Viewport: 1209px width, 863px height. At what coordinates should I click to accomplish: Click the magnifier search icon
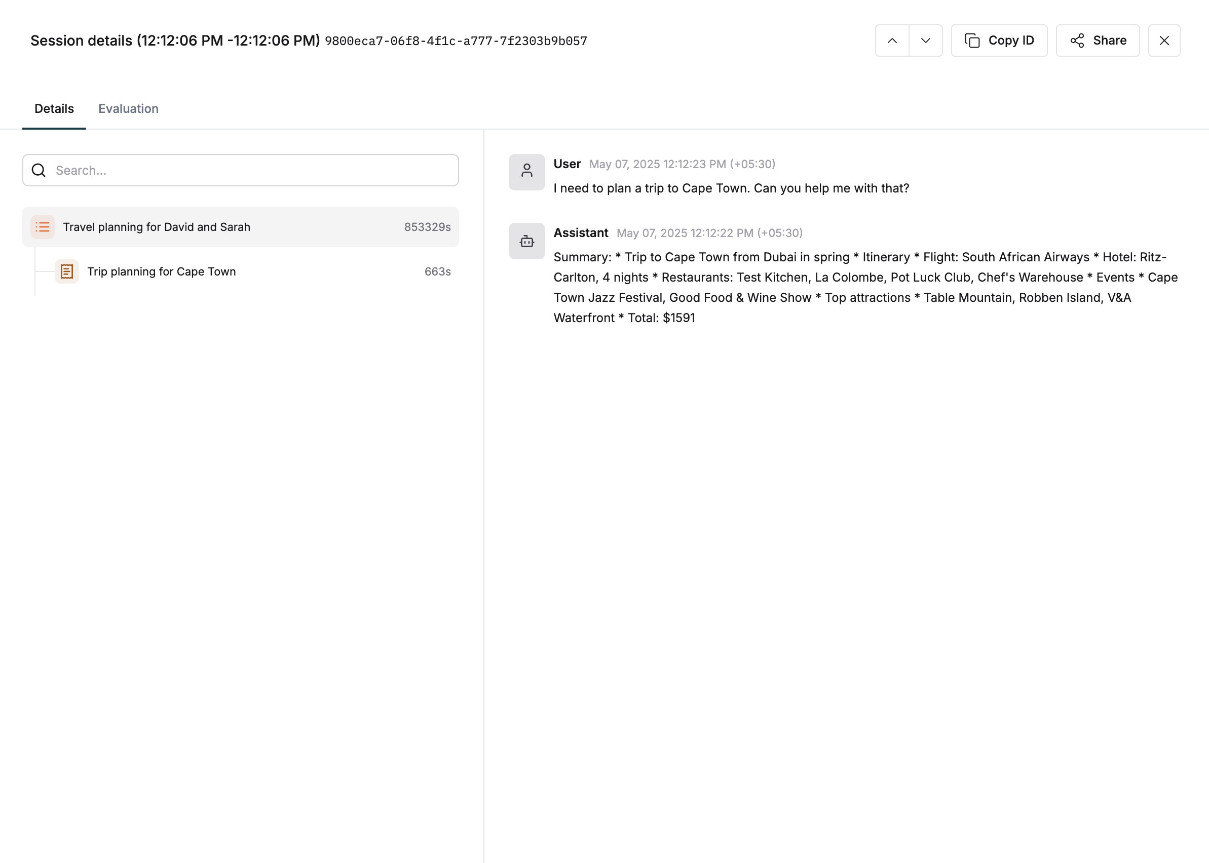point(39,170)
